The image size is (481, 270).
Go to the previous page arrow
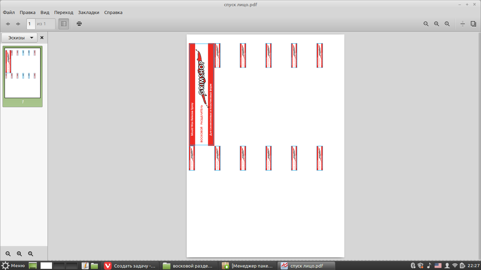tap(8, 24)
